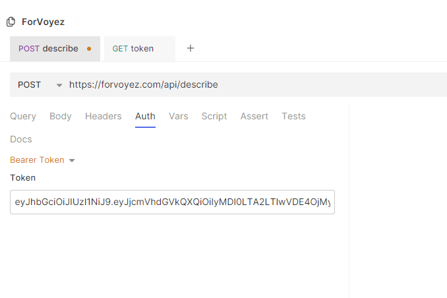
Task: Click the unsaved changes dot on describe tab
Action: (89, 49)
